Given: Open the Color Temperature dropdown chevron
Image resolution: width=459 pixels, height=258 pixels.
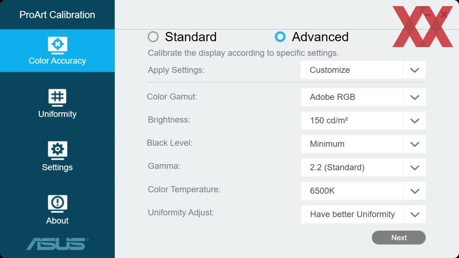Looking at the screenshot, I should tap(414, 191).
